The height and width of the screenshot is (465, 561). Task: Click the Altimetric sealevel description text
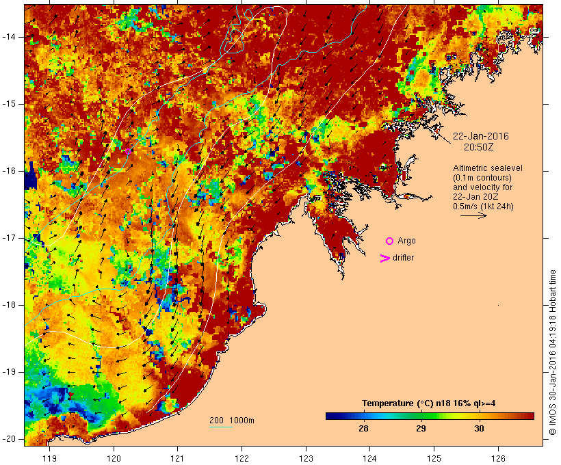(488, 187)
